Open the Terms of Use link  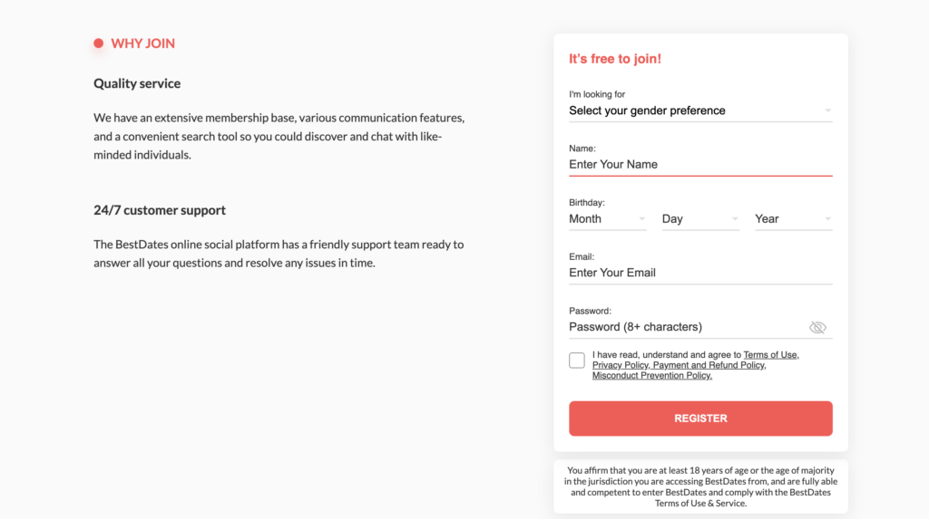(770, 355)
